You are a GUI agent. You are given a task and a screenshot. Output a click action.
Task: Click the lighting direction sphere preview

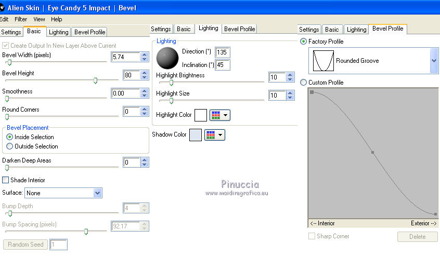pos(167,58)
